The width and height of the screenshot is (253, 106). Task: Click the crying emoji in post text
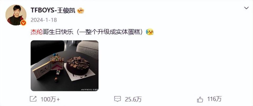click(x=150, y=32)
